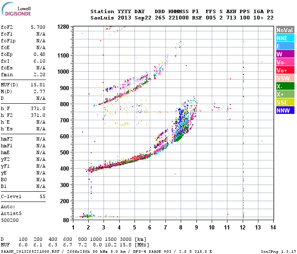Screen dimensions: 297x254
Task: Select the Vo- pink legend swatch
Action: [x=285, y=62]
